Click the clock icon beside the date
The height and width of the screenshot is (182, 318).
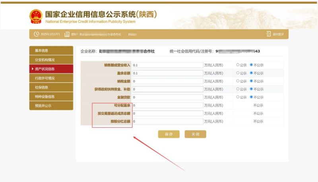tap(36, 34)
